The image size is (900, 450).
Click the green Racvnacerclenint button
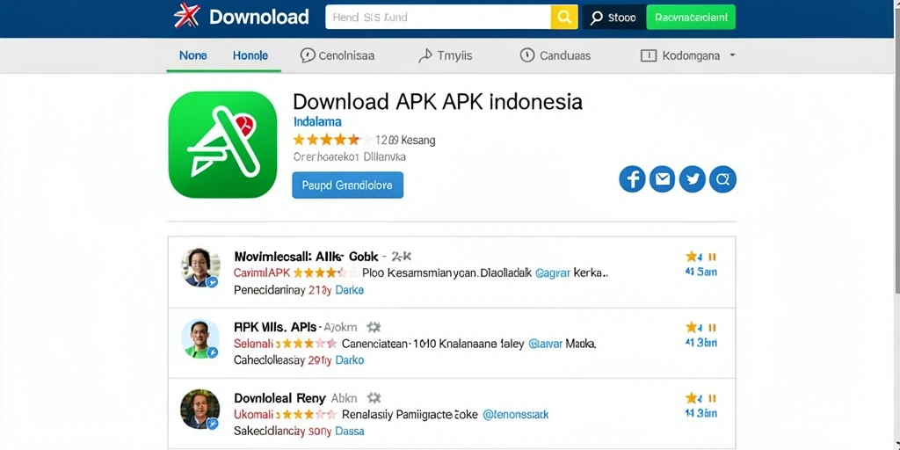pos(691,18)
